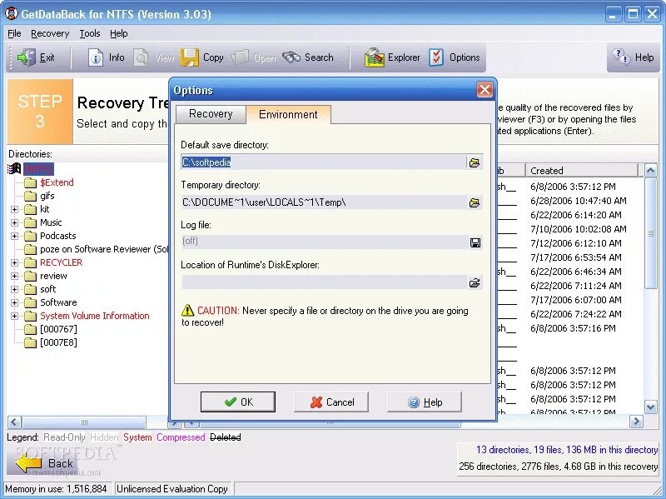Click the $Extend folder icon

(30, 182)
